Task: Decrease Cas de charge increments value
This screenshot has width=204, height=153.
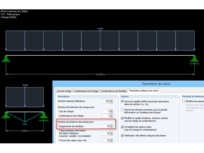Action: point(111,112)
